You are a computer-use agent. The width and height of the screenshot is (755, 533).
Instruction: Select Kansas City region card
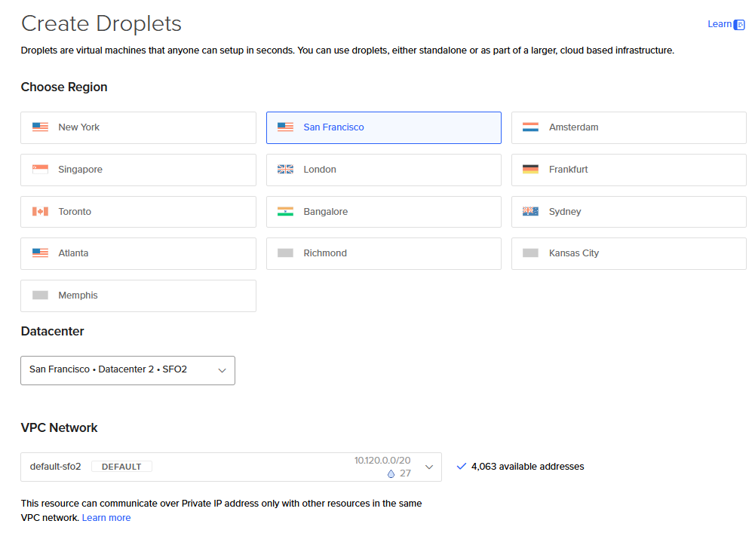tap(629, 254)
